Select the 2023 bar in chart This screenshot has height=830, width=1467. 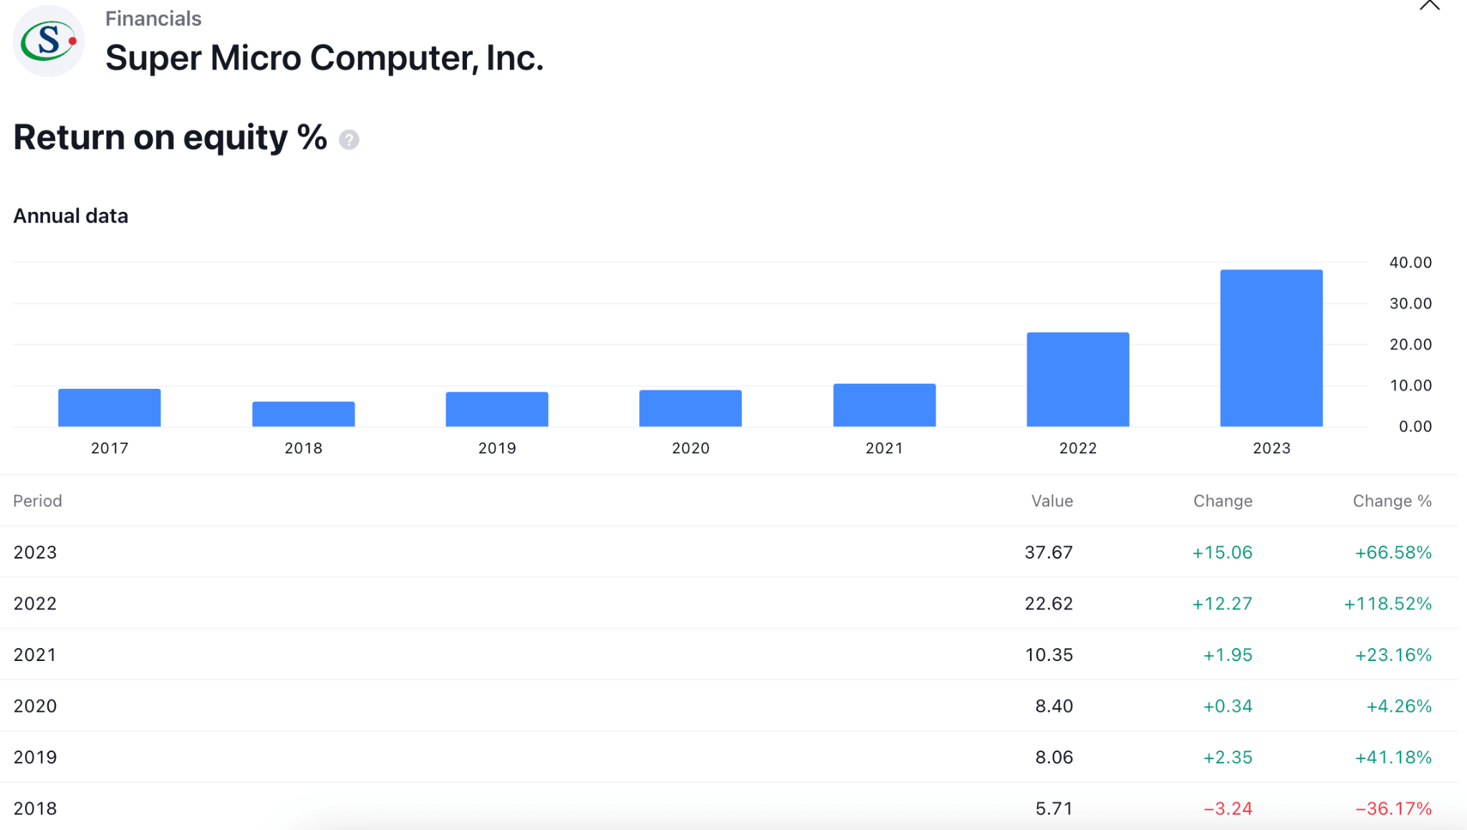[x=1271, y=348]
